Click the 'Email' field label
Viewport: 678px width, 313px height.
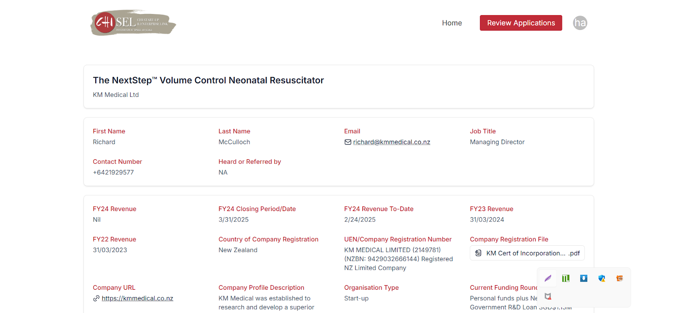coord(352,131)
